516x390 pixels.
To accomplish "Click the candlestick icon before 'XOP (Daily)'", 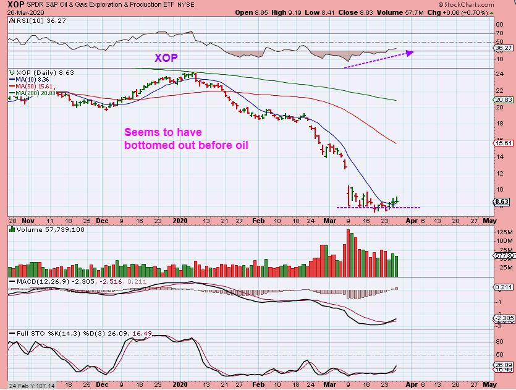I will click(12, 72).
